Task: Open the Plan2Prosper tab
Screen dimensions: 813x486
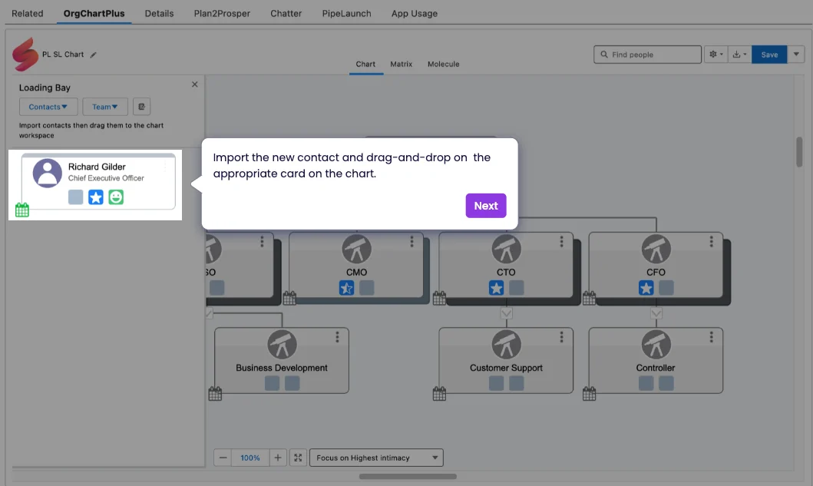Action: pyautogui.click(x=222, y=13)
